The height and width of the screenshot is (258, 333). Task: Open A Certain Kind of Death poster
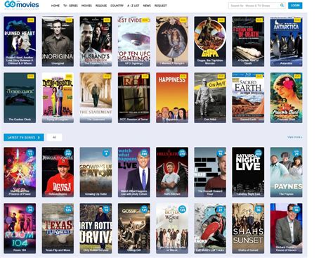[248, 41]
